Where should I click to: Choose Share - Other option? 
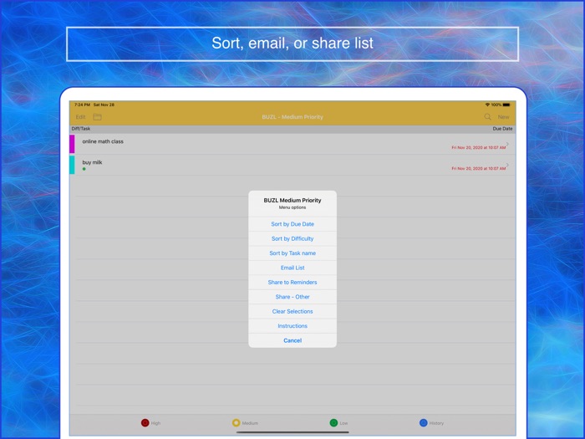292,297
